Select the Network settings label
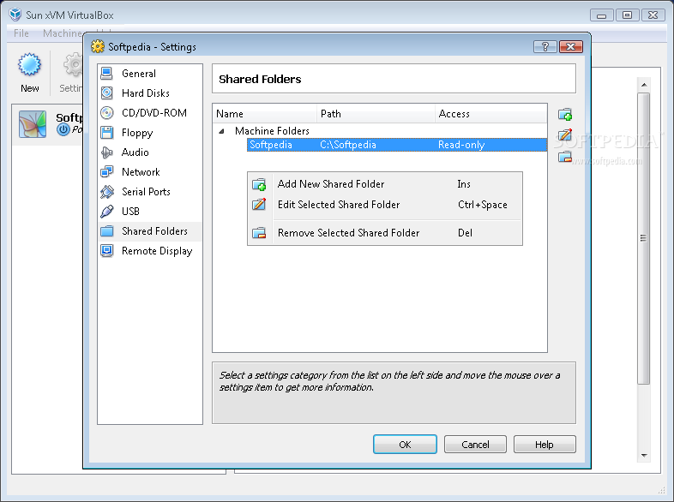This screenshot has width=674, height=502. tap(141, 172)
